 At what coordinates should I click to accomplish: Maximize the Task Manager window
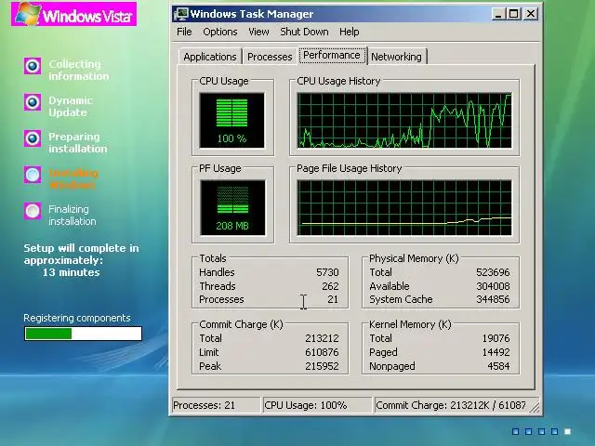pyautogui.click(x=514, y=14)
